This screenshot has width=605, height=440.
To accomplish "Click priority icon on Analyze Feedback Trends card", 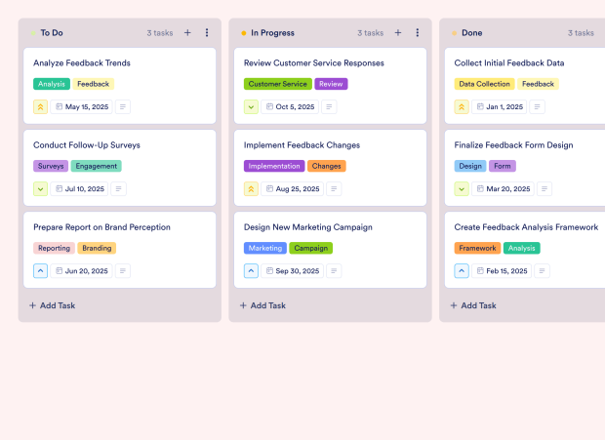I will [x=41, y=106].
